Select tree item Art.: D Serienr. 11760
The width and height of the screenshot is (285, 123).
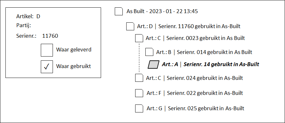189,26
